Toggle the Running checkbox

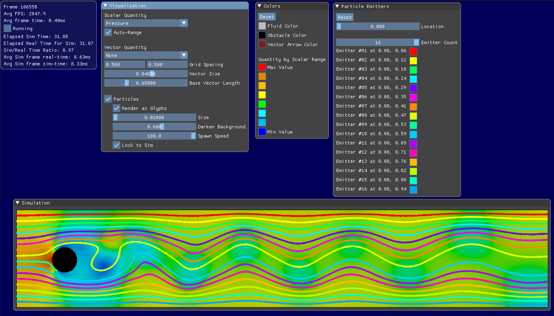(x=8, y=28)
